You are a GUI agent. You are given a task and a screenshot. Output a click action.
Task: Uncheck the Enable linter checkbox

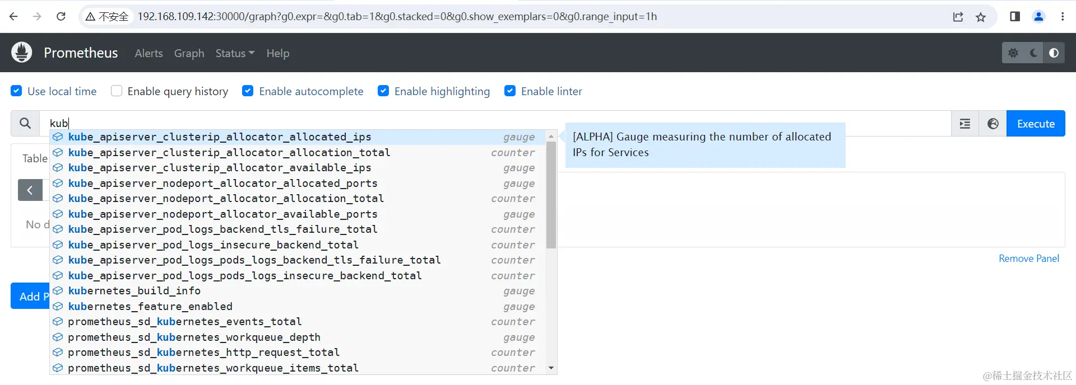pyautogui.click(x=510, y=91)
